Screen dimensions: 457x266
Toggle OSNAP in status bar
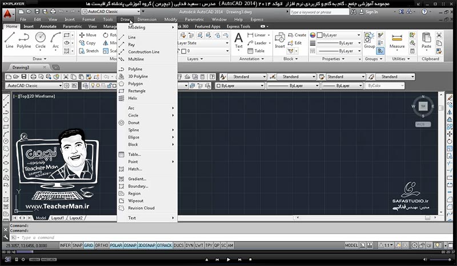click(130, 245)
